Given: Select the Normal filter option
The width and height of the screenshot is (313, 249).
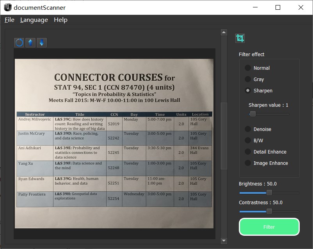Looking at the screenshot, I should [257, 68].
